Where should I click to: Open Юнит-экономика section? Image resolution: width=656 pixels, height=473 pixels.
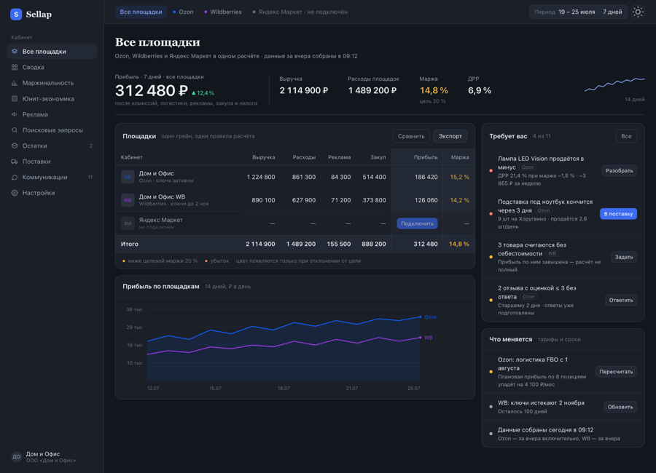(52, 99)
